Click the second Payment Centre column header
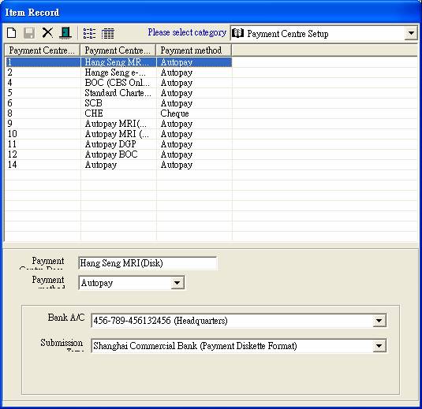The width and height of the screenshot is (422, 409). (x=118, y=50)
